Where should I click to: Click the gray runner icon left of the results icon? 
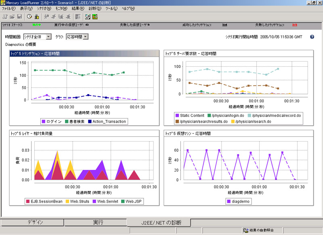coord(68,17)
